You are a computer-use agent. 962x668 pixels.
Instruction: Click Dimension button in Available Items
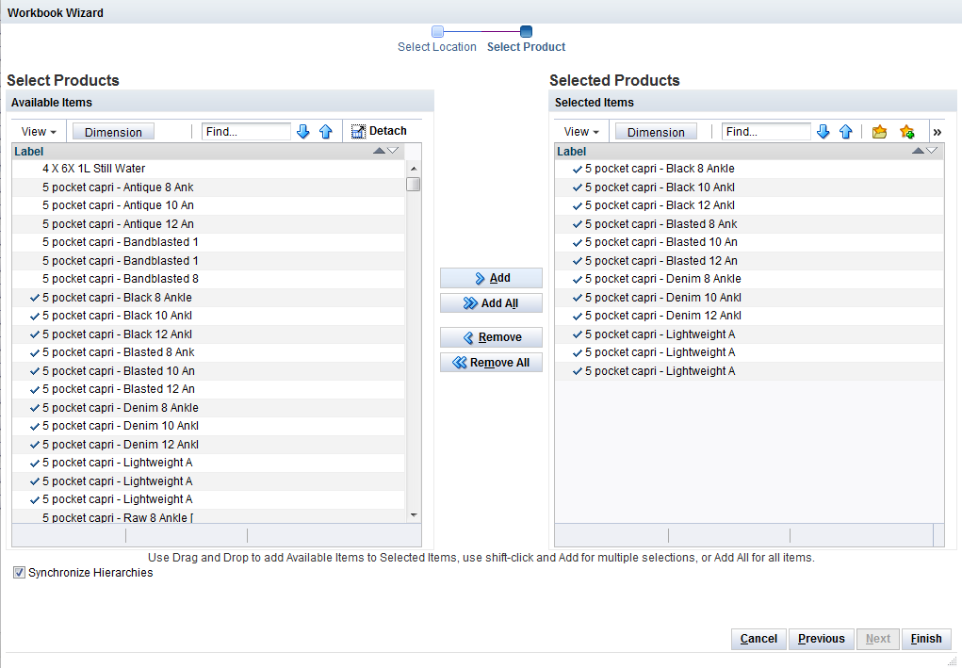[113, 132]
